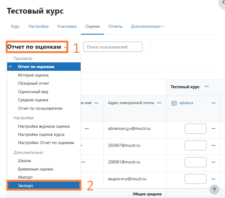The height and width of the screenshot is (198, 225).
Task: Select Настройка журнала оценок menu item
Action: [x=44, y=126]
